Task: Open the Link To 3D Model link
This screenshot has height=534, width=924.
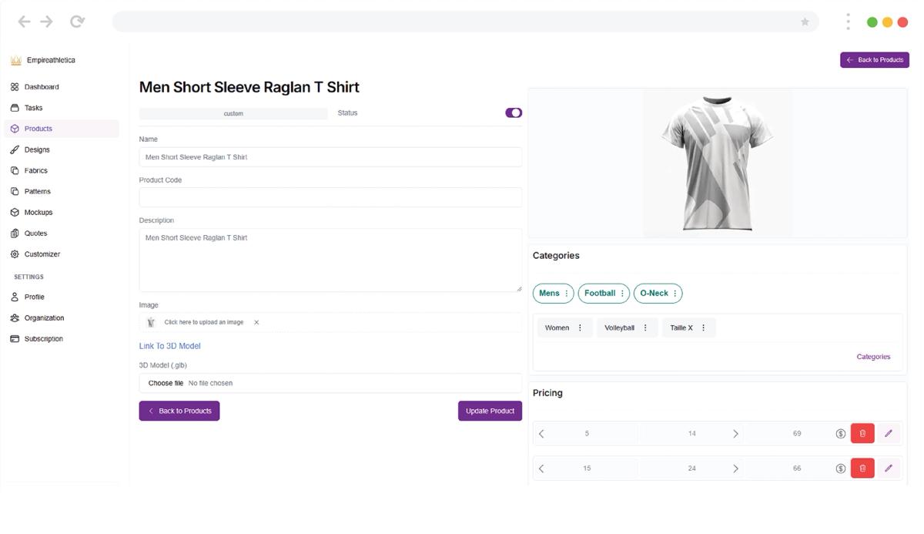Action: 168,345
